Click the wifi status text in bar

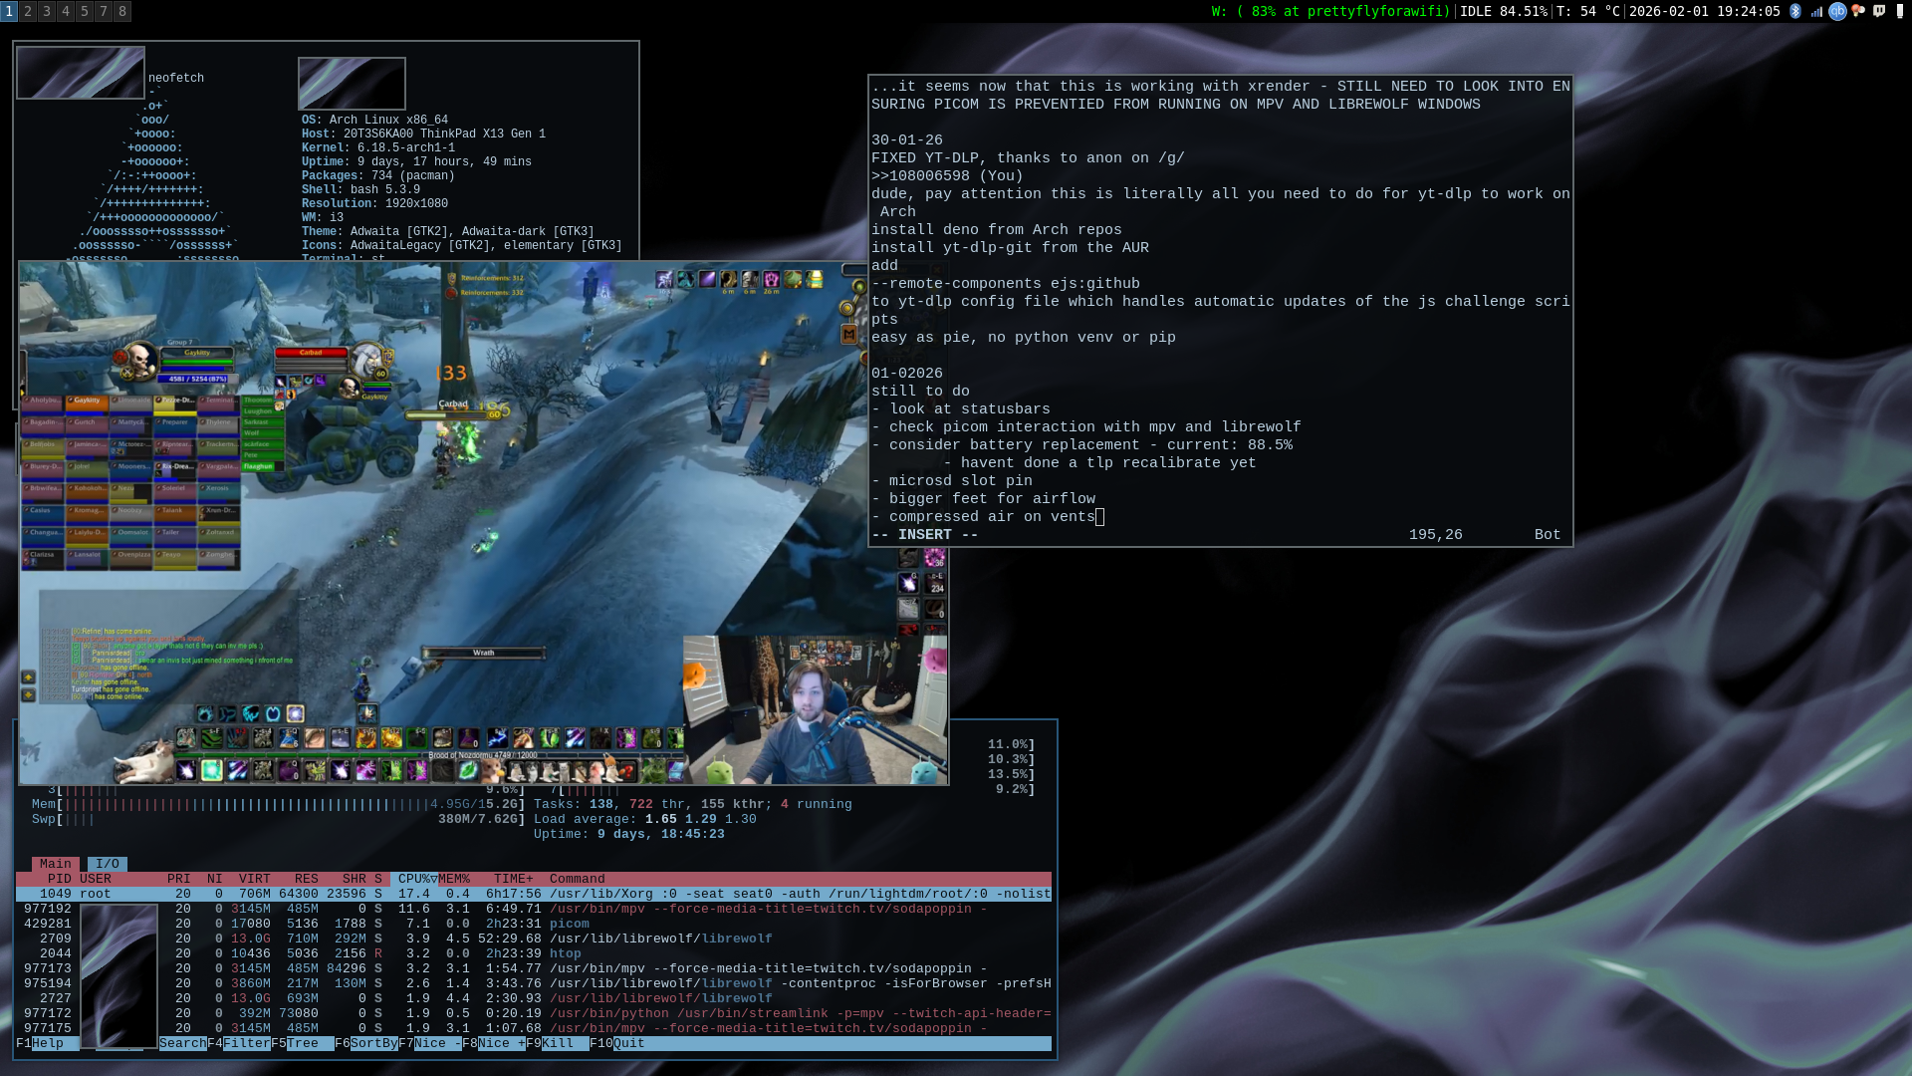(1330, 11)
